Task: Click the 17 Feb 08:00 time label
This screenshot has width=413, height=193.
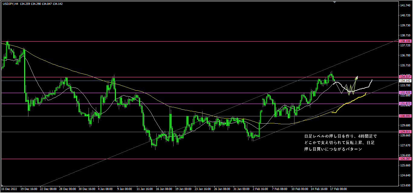Action: pyautogui.click(x=338, y=189)
